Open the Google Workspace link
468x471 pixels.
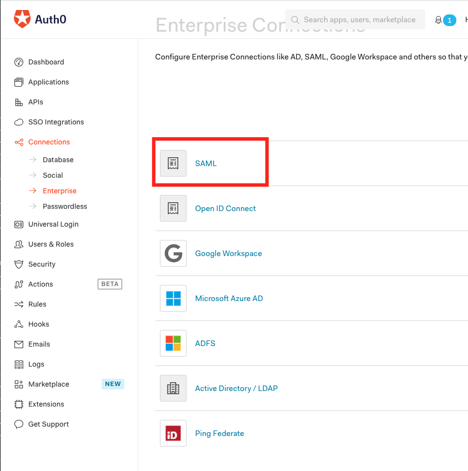228,253
